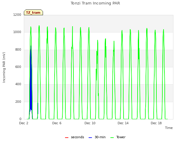Click the blue 30-min legend color marker
Viewport: 191px width, 143px height.
point(90,138)
